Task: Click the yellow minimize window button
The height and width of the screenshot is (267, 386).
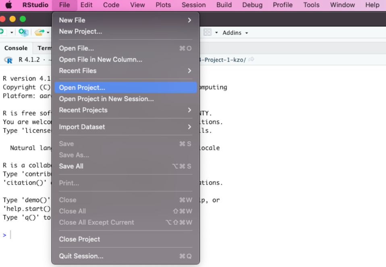Action: tap(12, 19)
